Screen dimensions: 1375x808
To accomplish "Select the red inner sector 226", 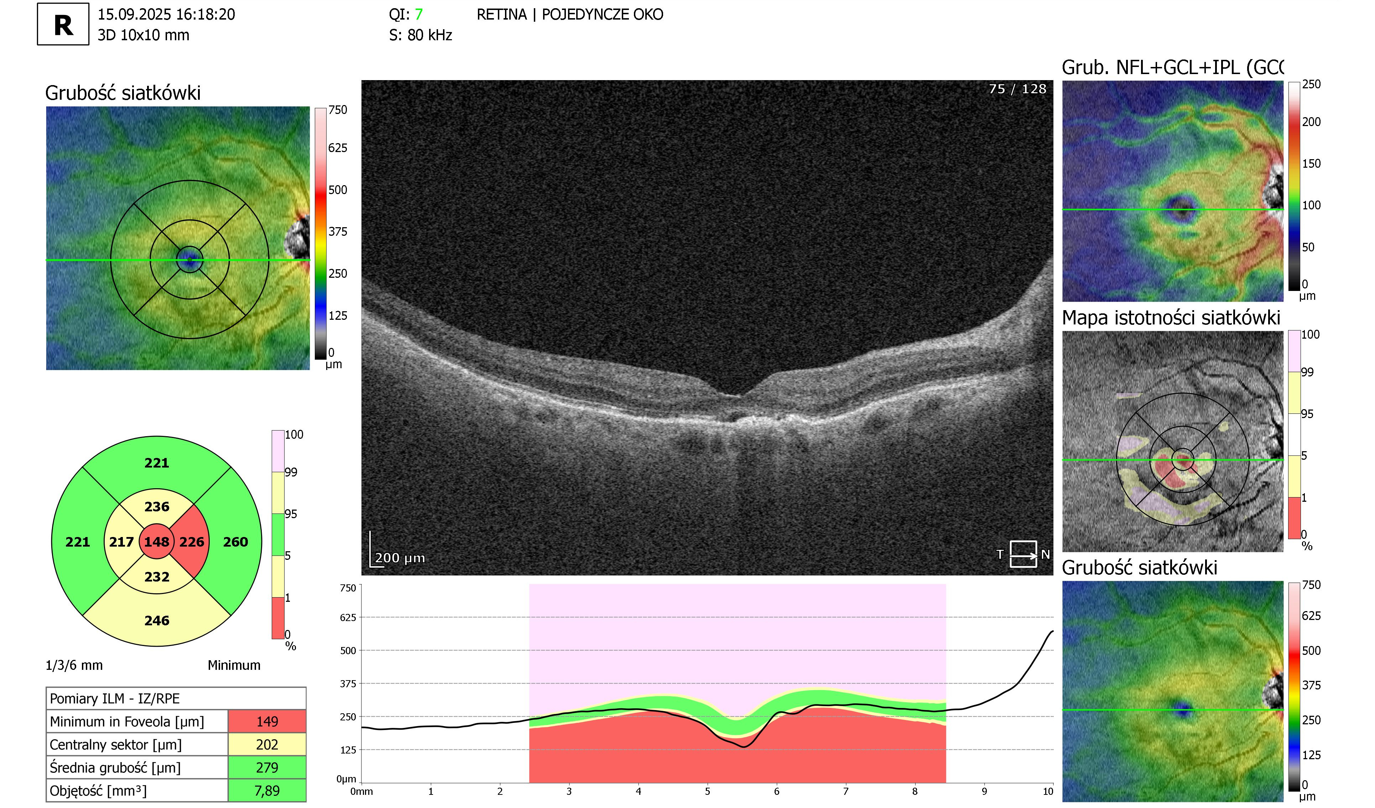I will [192, 542].
